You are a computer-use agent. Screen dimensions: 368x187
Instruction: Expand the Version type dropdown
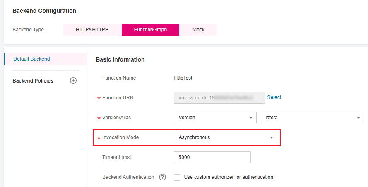tap(215, 118)
